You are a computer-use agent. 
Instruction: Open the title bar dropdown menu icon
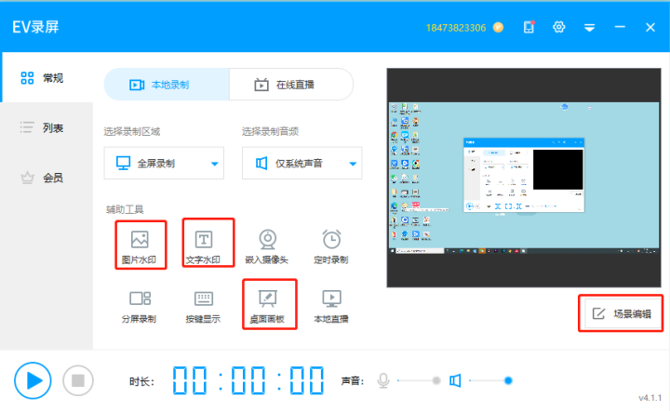590,28
